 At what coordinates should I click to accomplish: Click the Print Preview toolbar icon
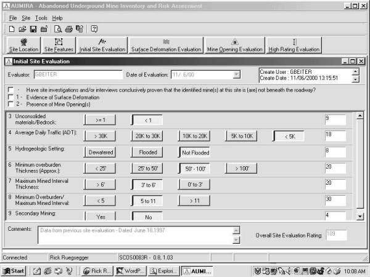coord(58,29)
